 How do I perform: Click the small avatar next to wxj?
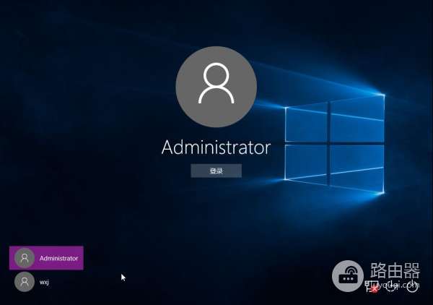coord(24,281)
